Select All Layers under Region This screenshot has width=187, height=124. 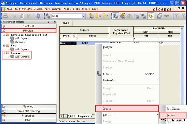tap(22, 57)
